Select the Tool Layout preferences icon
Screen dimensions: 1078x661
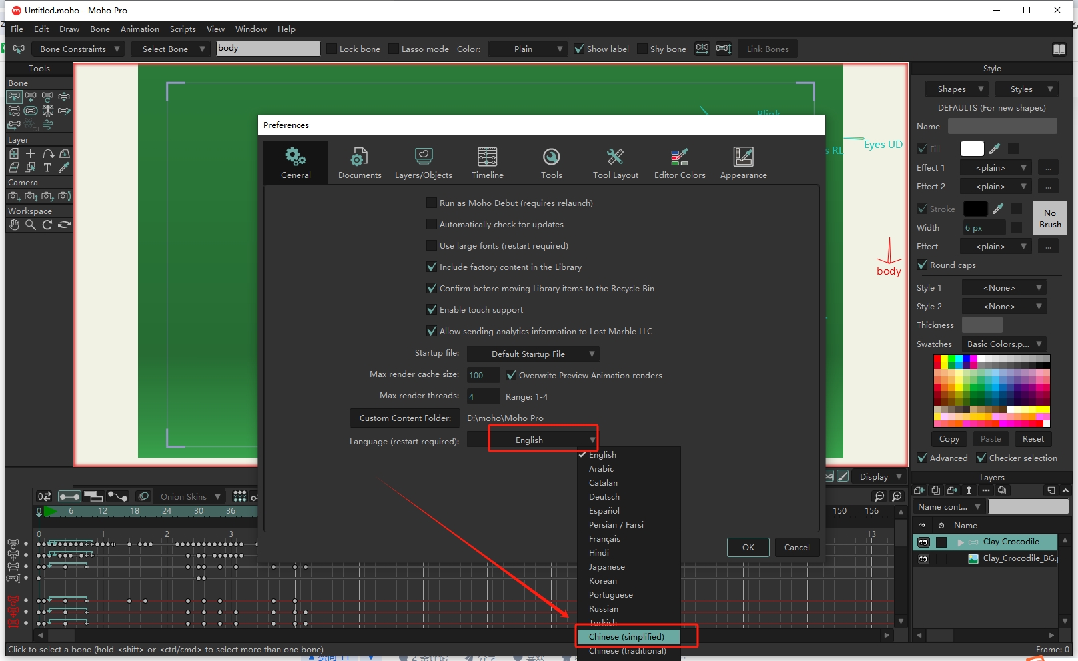[x=615, y=163]
